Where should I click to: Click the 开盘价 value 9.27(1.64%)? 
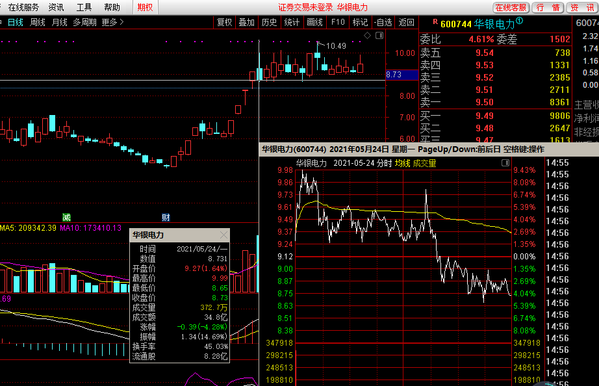coord(205,268)
